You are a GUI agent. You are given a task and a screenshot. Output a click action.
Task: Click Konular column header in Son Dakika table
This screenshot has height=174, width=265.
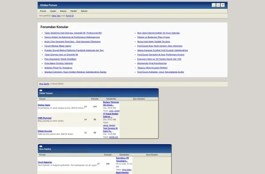point(108,155)
